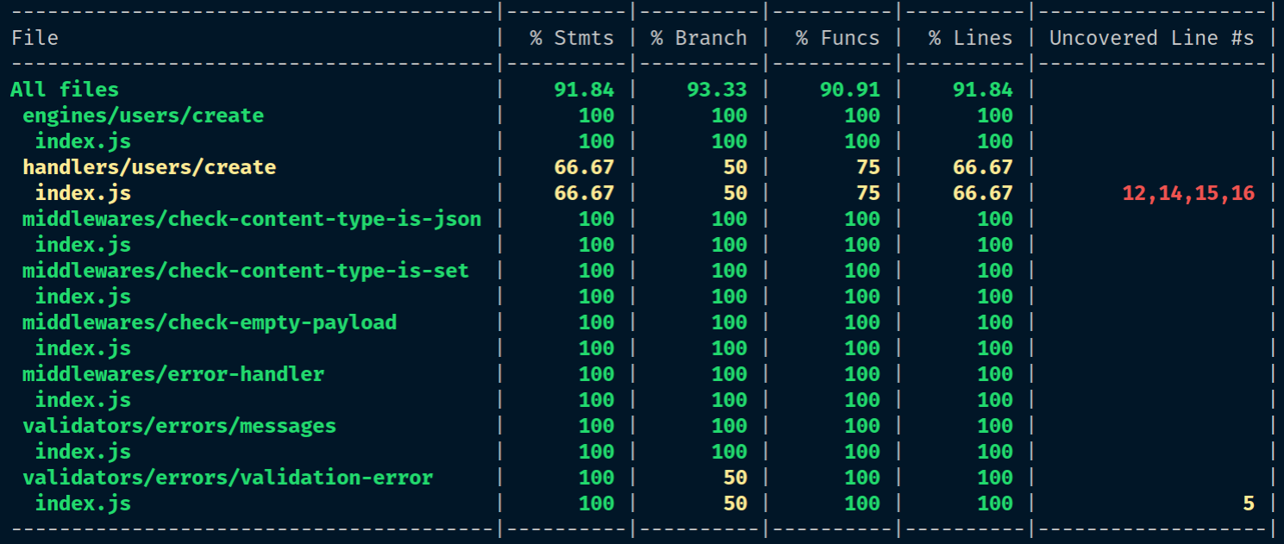Select index.js under middlewares/check-content-type-is-set
The width and height of the screenshot is (1284, 544).
[83, 297]
